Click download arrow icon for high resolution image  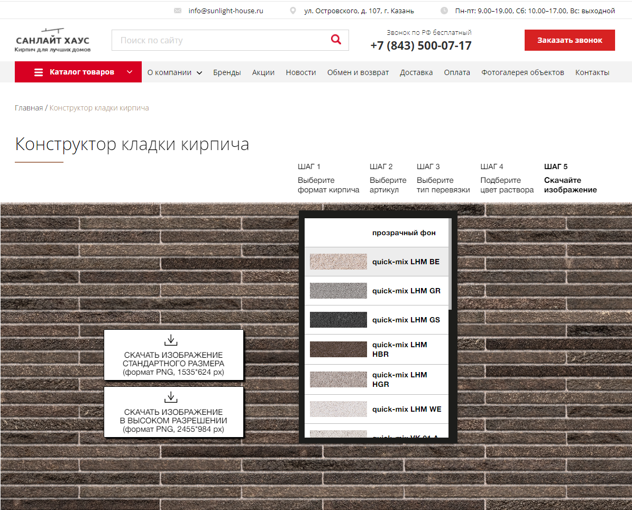click(171, 397)
